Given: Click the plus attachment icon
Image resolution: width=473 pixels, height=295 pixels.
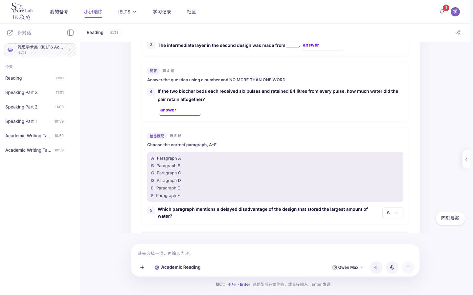Looking at the screenshot, I should [x=142, y=267].
